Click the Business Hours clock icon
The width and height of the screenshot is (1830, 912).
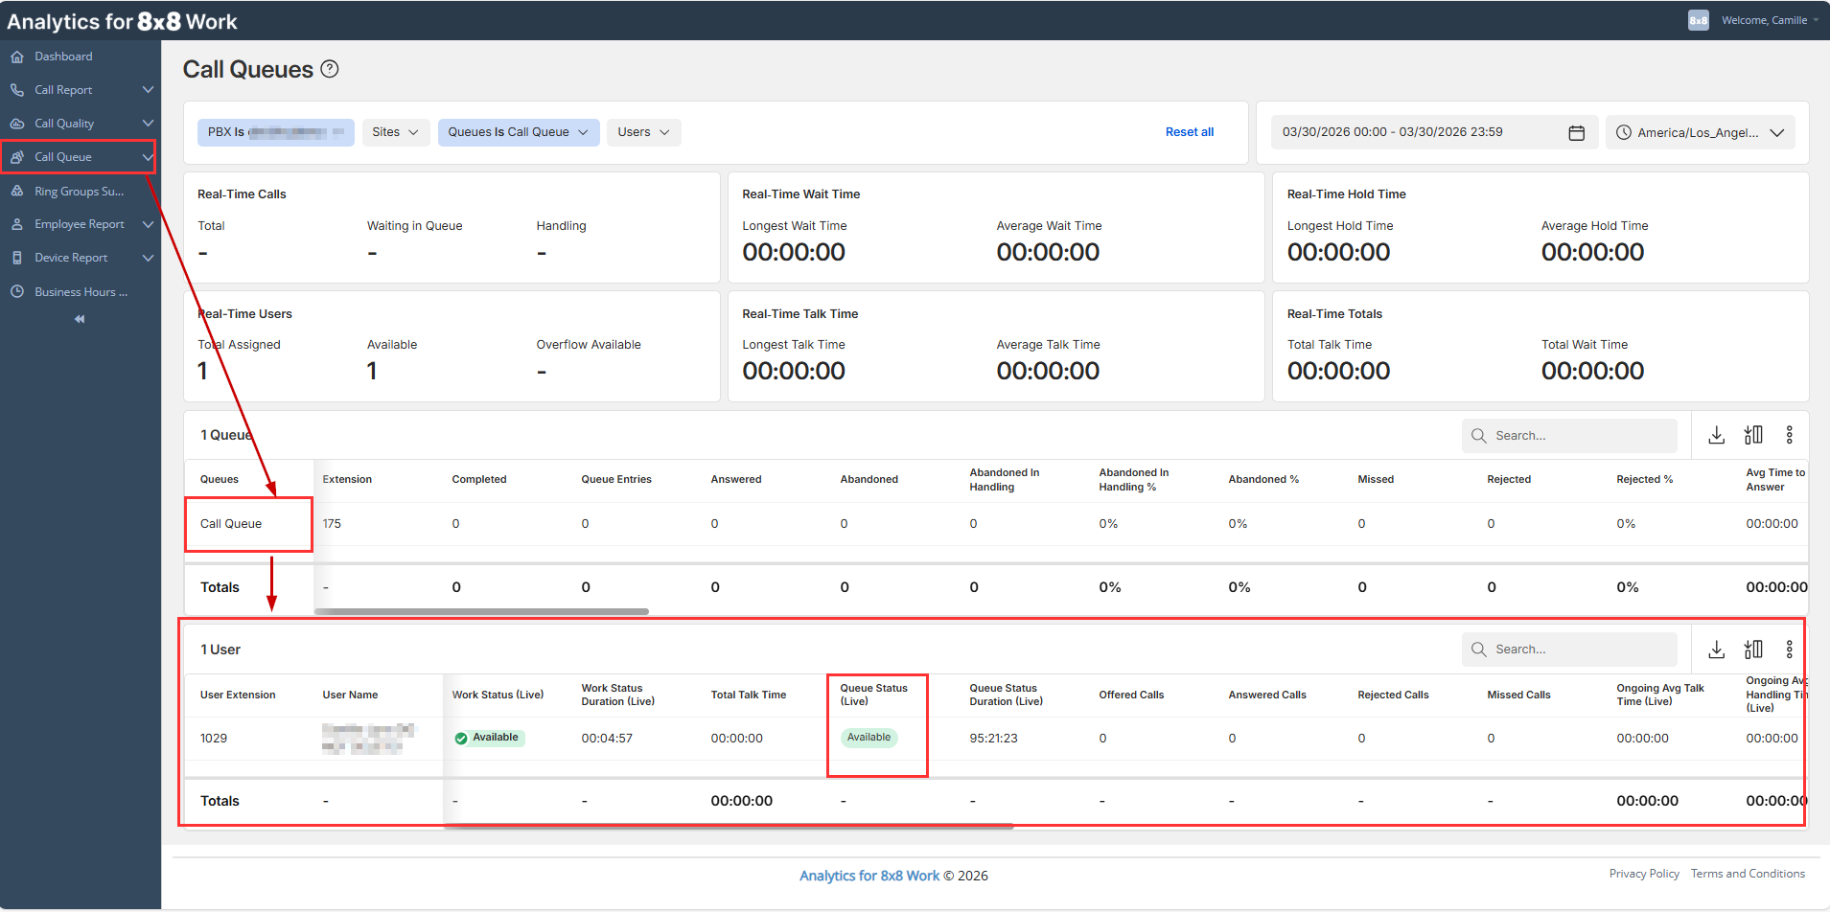tap(17, 292)
